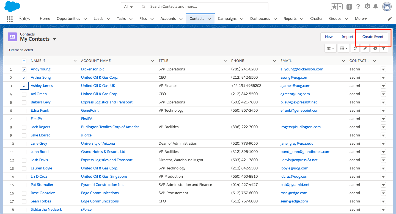Expand the Accounts tab dropdown chevron
This screenshot has width=396, height=214.
click(x=181, y=19)
